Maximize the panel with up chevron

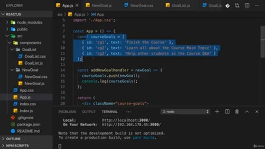pos(247,112)
